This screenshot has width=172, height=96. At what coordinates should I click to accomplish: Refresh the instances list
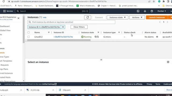pyautogui.click(x=88, y=17)
